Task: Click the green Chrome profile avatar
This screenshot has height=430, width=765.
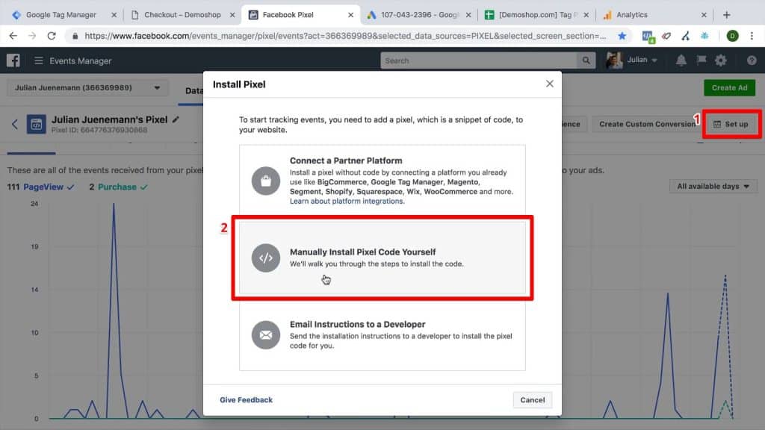Action: click(732, 36)
